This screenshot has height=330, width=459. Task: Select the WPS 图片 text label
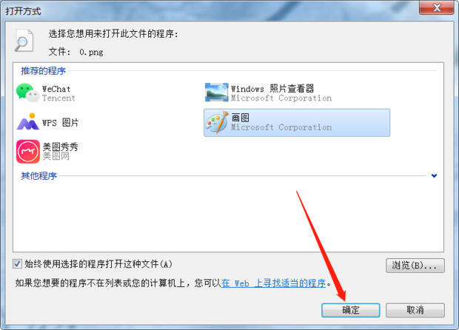click(60, 123)
